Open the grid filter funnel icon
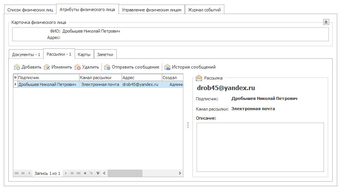This screenshot has height=190, width=341. pyautogui.click(x=98, y=173)
